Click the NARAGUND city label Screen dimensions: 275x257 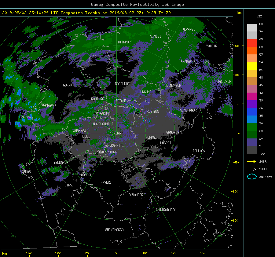tap(103, 114)
